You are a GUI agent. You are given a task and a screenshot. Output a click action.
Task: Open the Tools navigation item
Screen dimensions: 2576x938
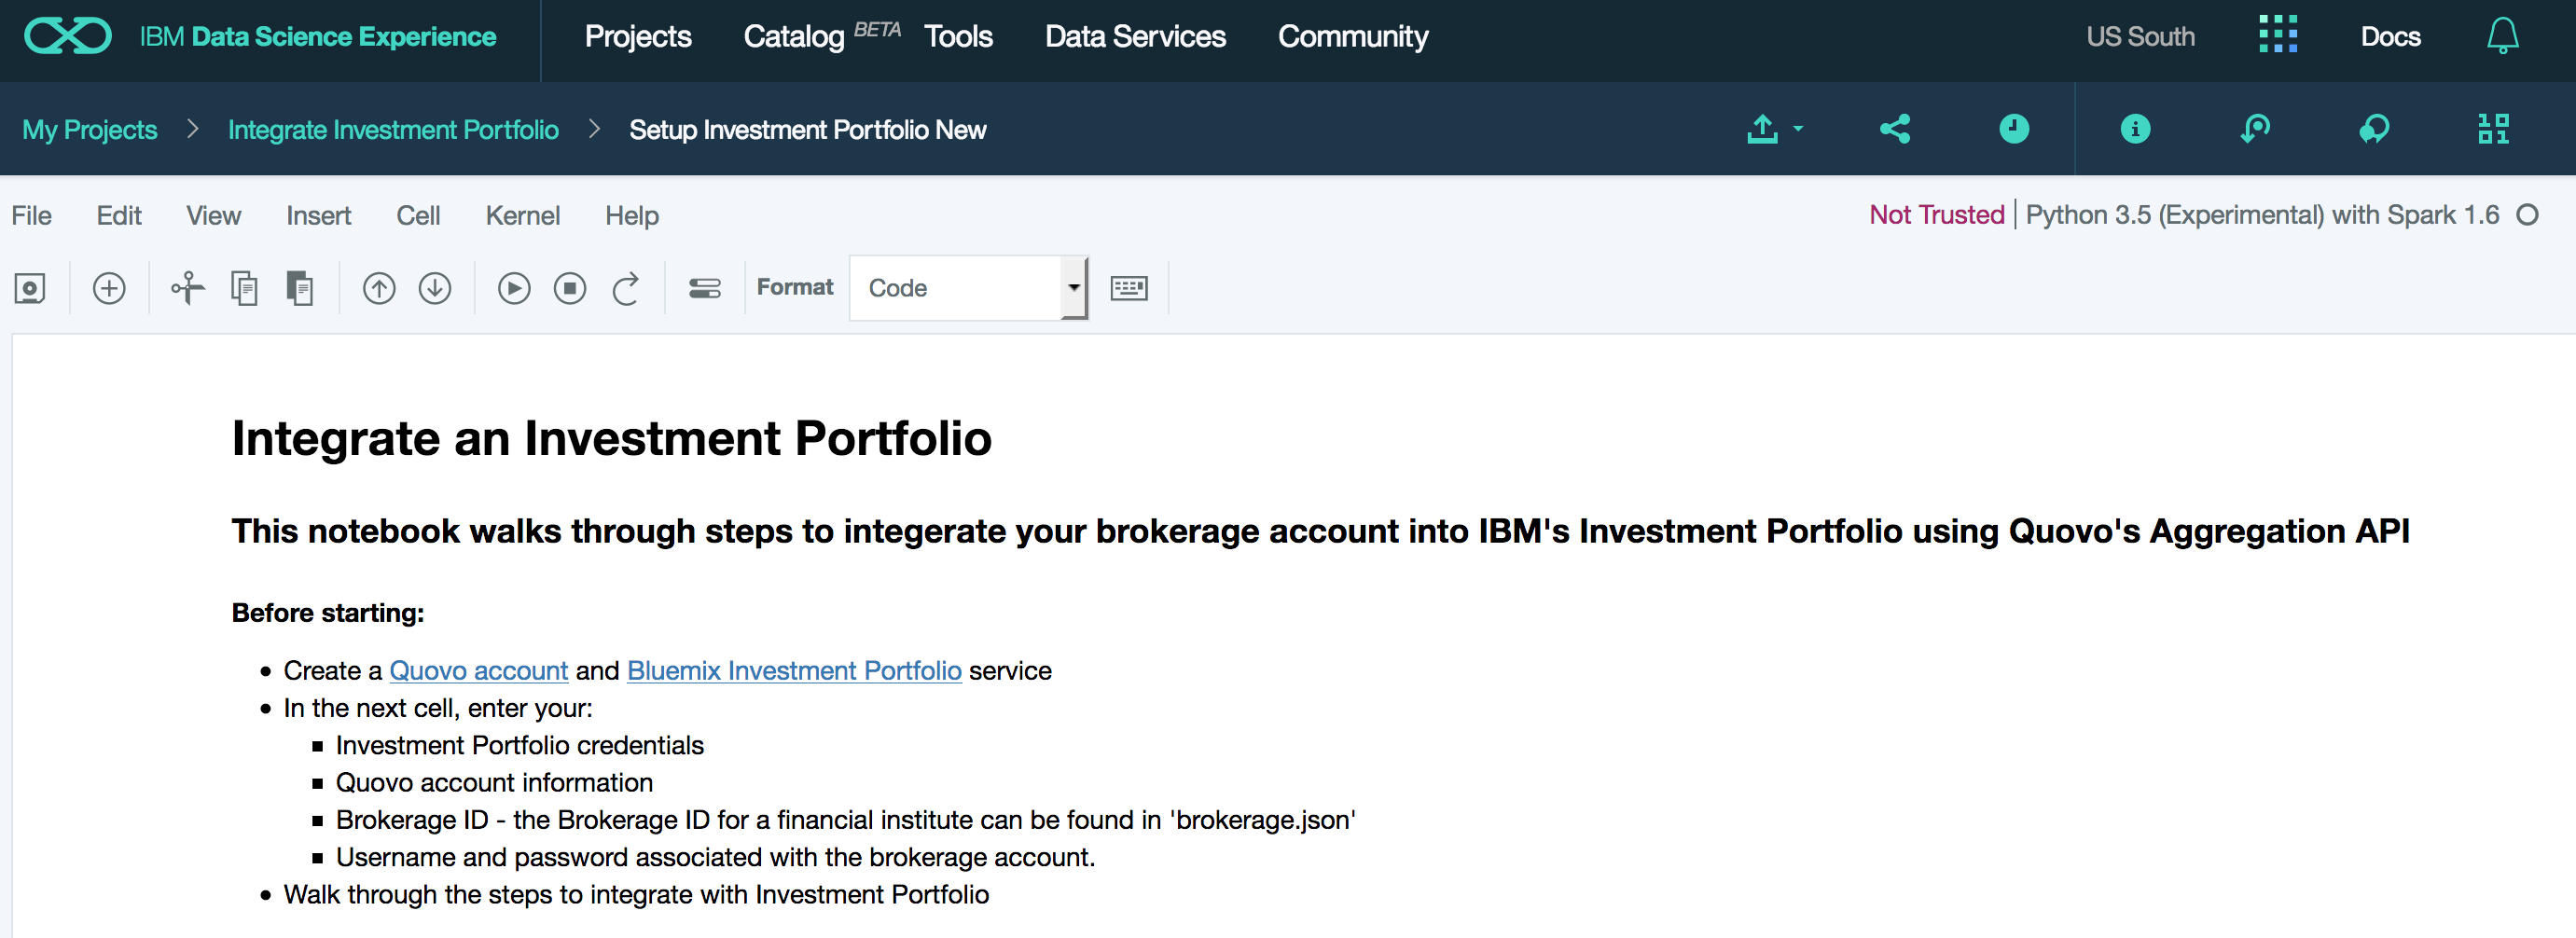point(958,37)
